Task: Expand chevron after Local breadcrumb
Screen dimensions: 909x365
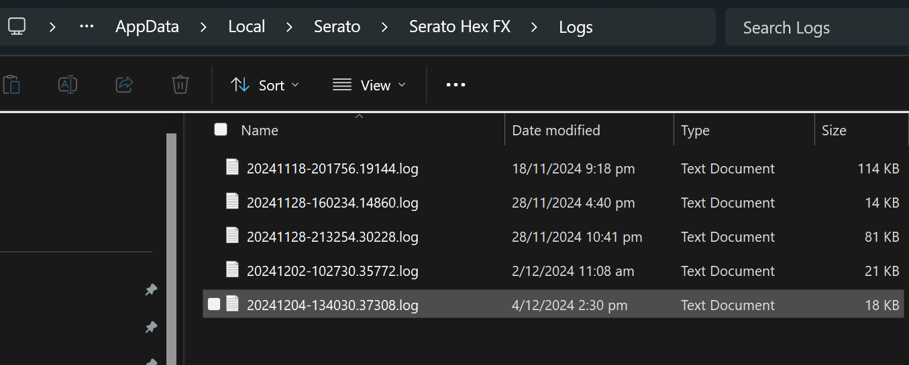Action: (x=289, y=27)
